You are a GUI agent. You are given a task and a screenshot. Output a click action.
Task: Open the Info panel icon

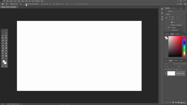click(162, 13)
